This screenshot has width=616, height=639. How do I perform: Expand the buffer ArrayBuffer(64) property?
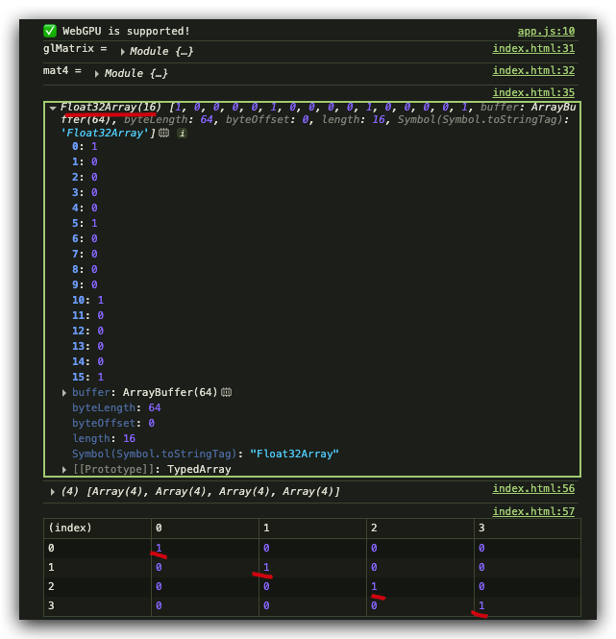click(64, 393)
